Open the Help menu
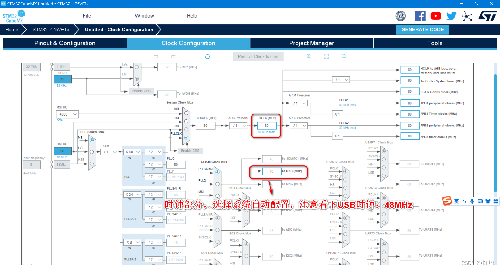 click(x=192, y=16)
